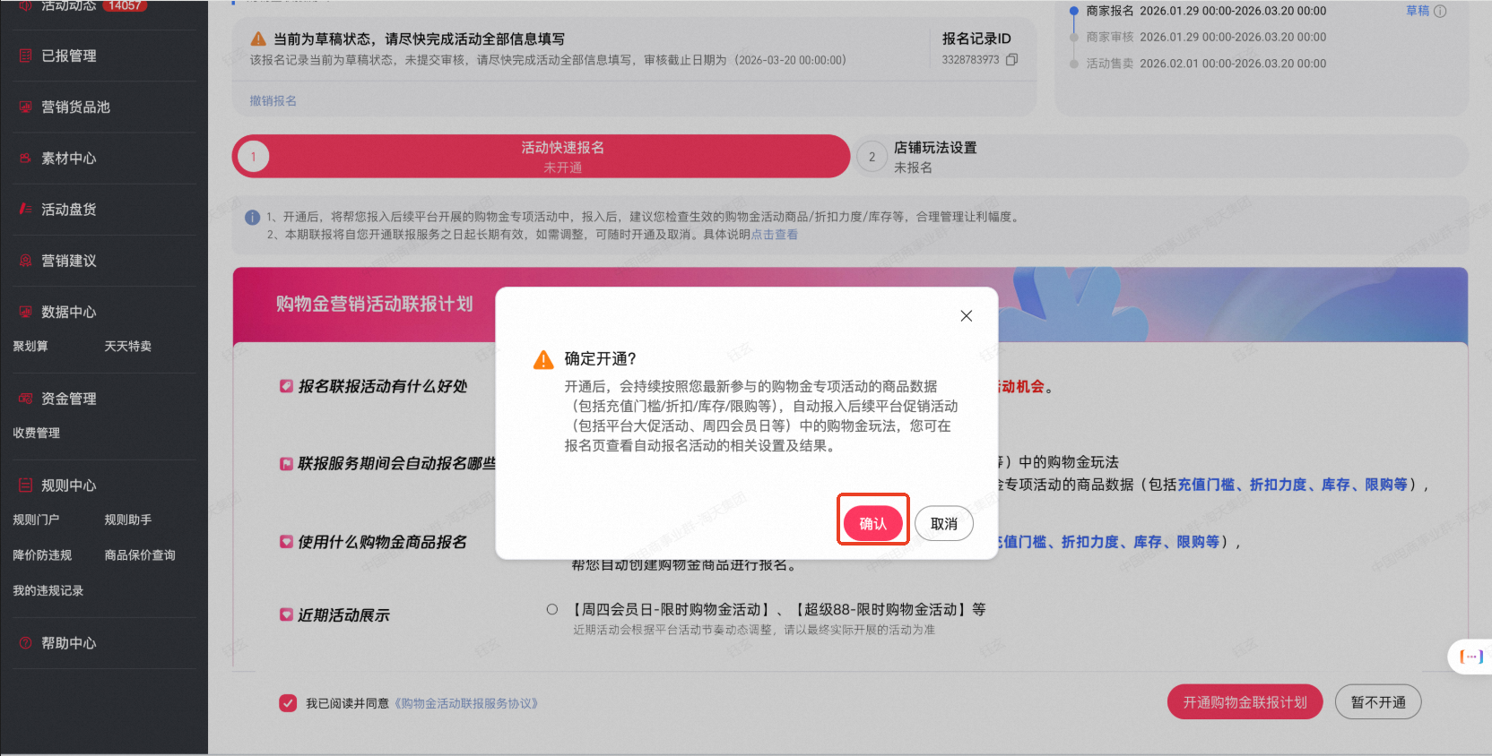
Task: Click the 数据中心 sidebar icon
Action: click(25, 312)
